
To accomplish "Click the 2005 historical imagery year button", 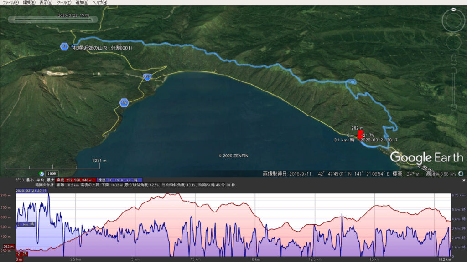I will tap(52, 174).
